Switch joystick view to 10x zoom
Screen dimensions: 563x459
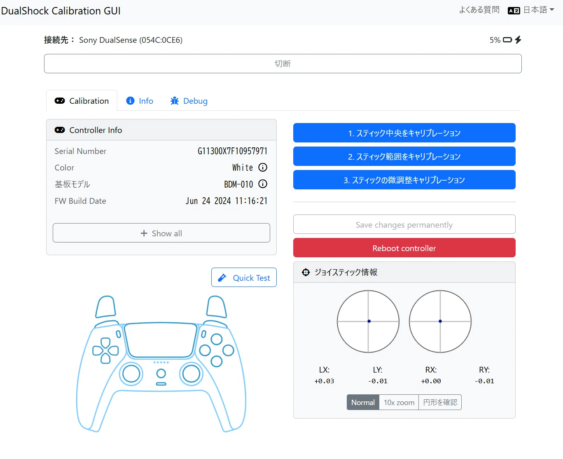pyautogui.click(x=399, y=402)
